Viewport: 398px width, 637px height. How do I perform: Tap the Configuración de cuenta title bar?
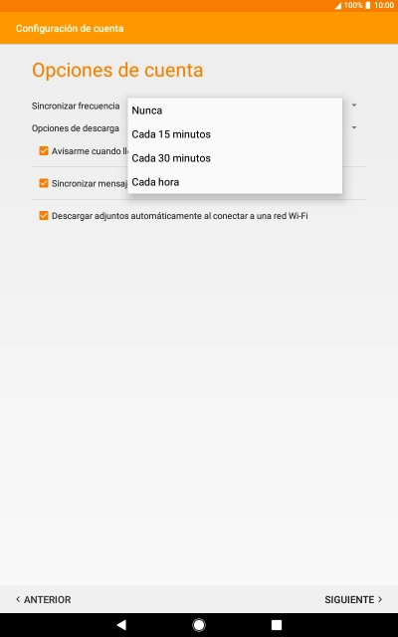pos(70,29)
